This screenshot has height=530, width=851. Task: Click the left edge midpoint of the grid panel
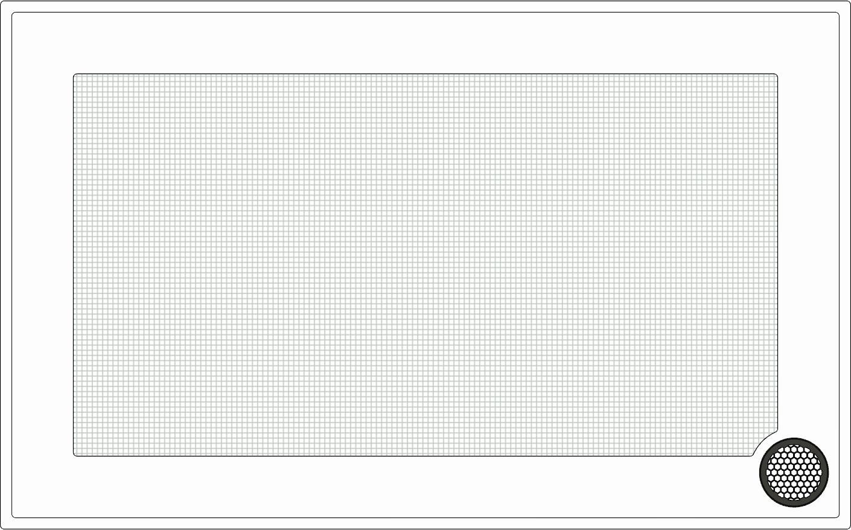coord(74,265)
